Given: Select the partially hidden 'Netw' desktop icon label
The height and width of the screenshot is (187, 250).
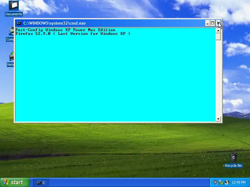Looking at the screenshot, I should pos(10,65).
